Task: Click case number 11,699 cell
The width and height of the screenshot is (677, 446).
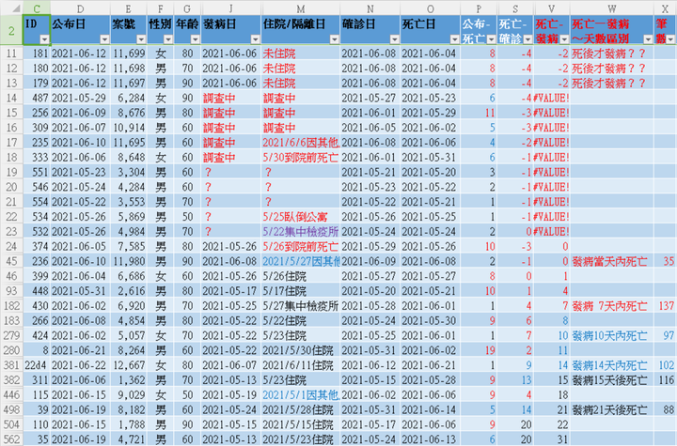Action: [128, 54]
